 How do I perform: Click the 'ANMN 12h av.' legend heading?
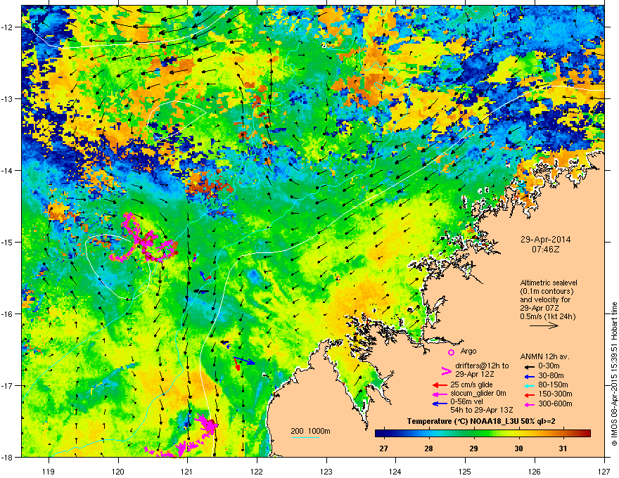[544, 357]
